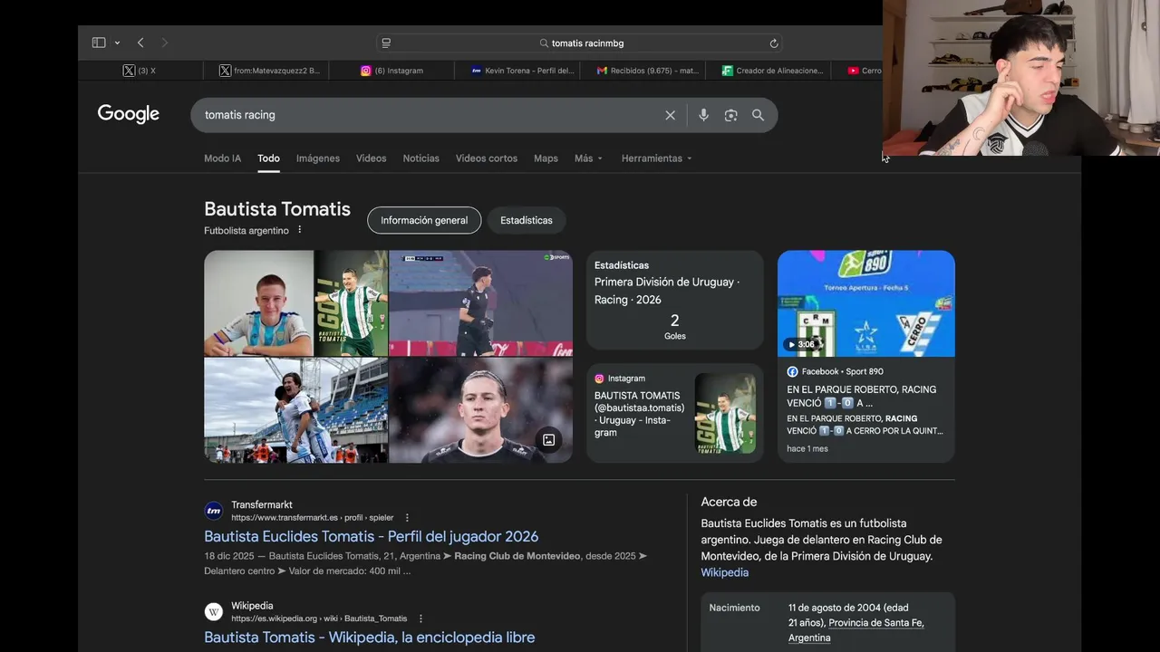
Task: Open Bautista Euclides Tomatis Perfil del jugador link
Action: pos(372,536)
